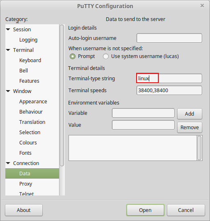Click the Terminal speeds input field
Screen dimensions: 210x221
[x=169, y=91]
